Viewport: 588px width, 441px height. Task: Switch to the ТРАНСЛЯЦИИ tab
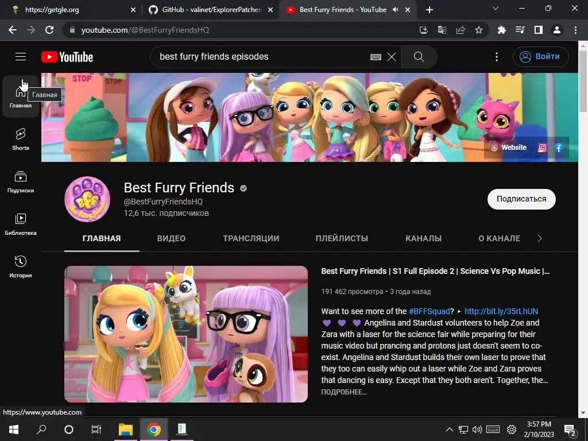[x=251, y=238]
